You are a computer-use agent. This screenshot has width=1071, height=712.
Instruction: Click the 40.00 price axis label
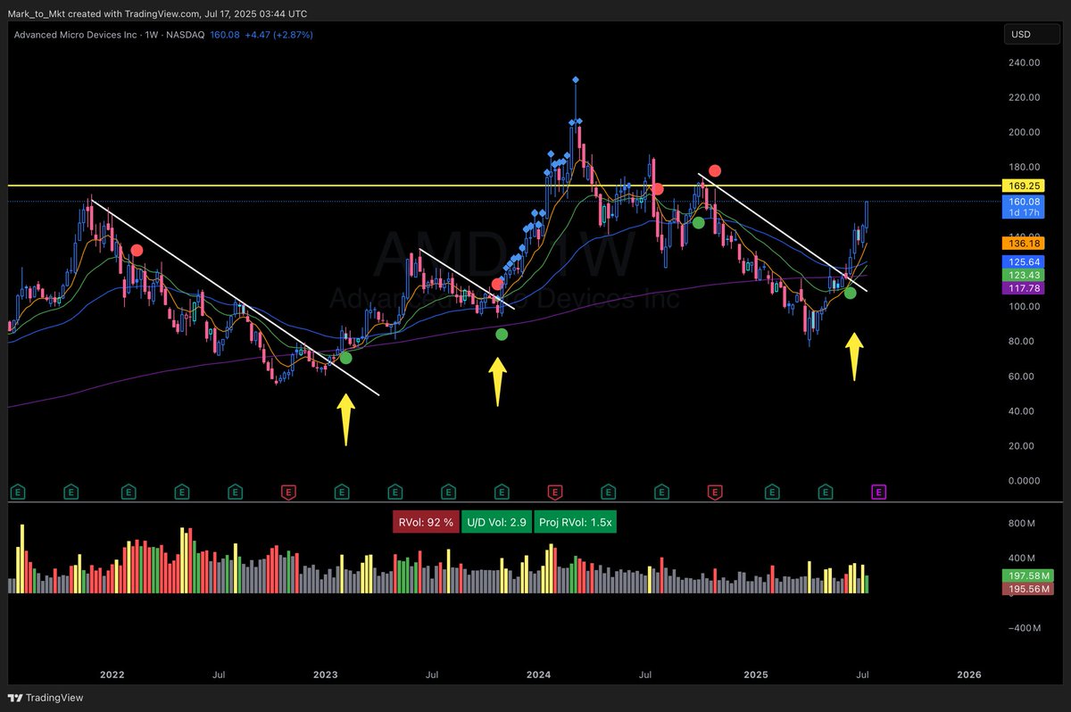pos(1022,410)
